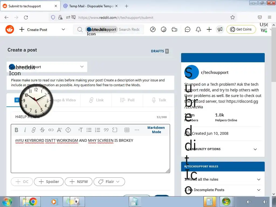Open the notifications bell icon
This screenshot has width=276, height=207.
point(198,29)
